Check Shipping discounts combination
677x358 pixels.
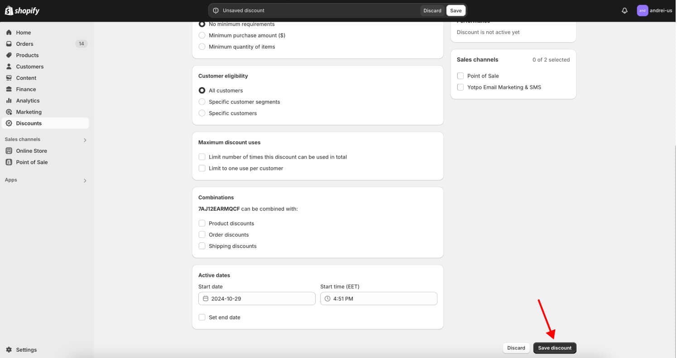[x=202, y=246]
